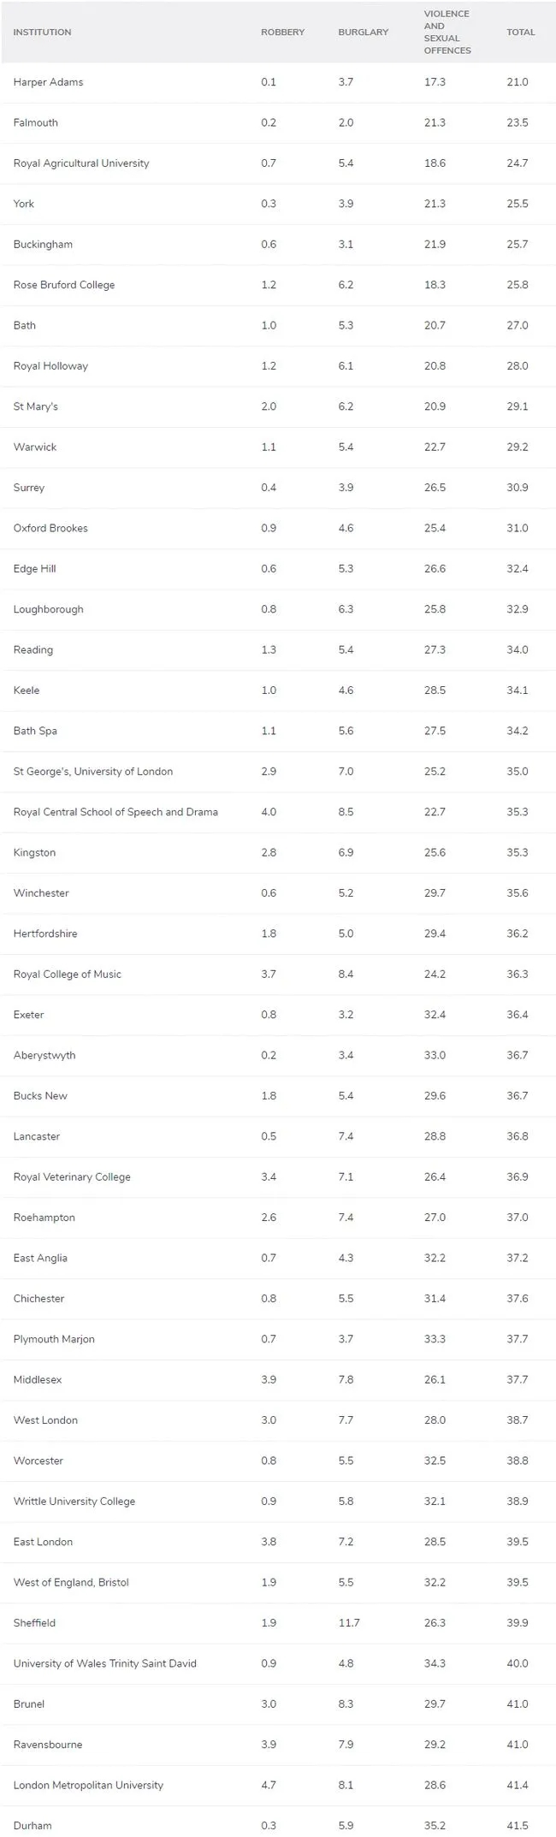Sort by the ROBBERY column header
Screen dimensions: 556x1837
click(x=282, y=33)
